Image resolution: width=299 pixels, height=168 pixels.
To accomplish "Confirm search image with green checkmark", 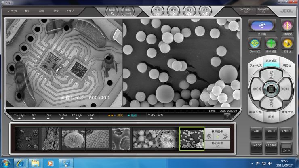I will (x=217, y=136).
